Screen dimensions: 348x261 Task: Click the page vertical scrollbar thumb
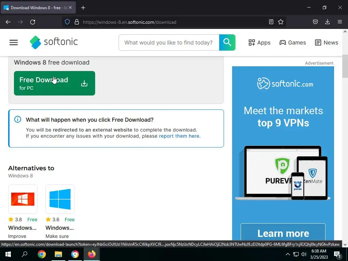[x=345, y=66]
